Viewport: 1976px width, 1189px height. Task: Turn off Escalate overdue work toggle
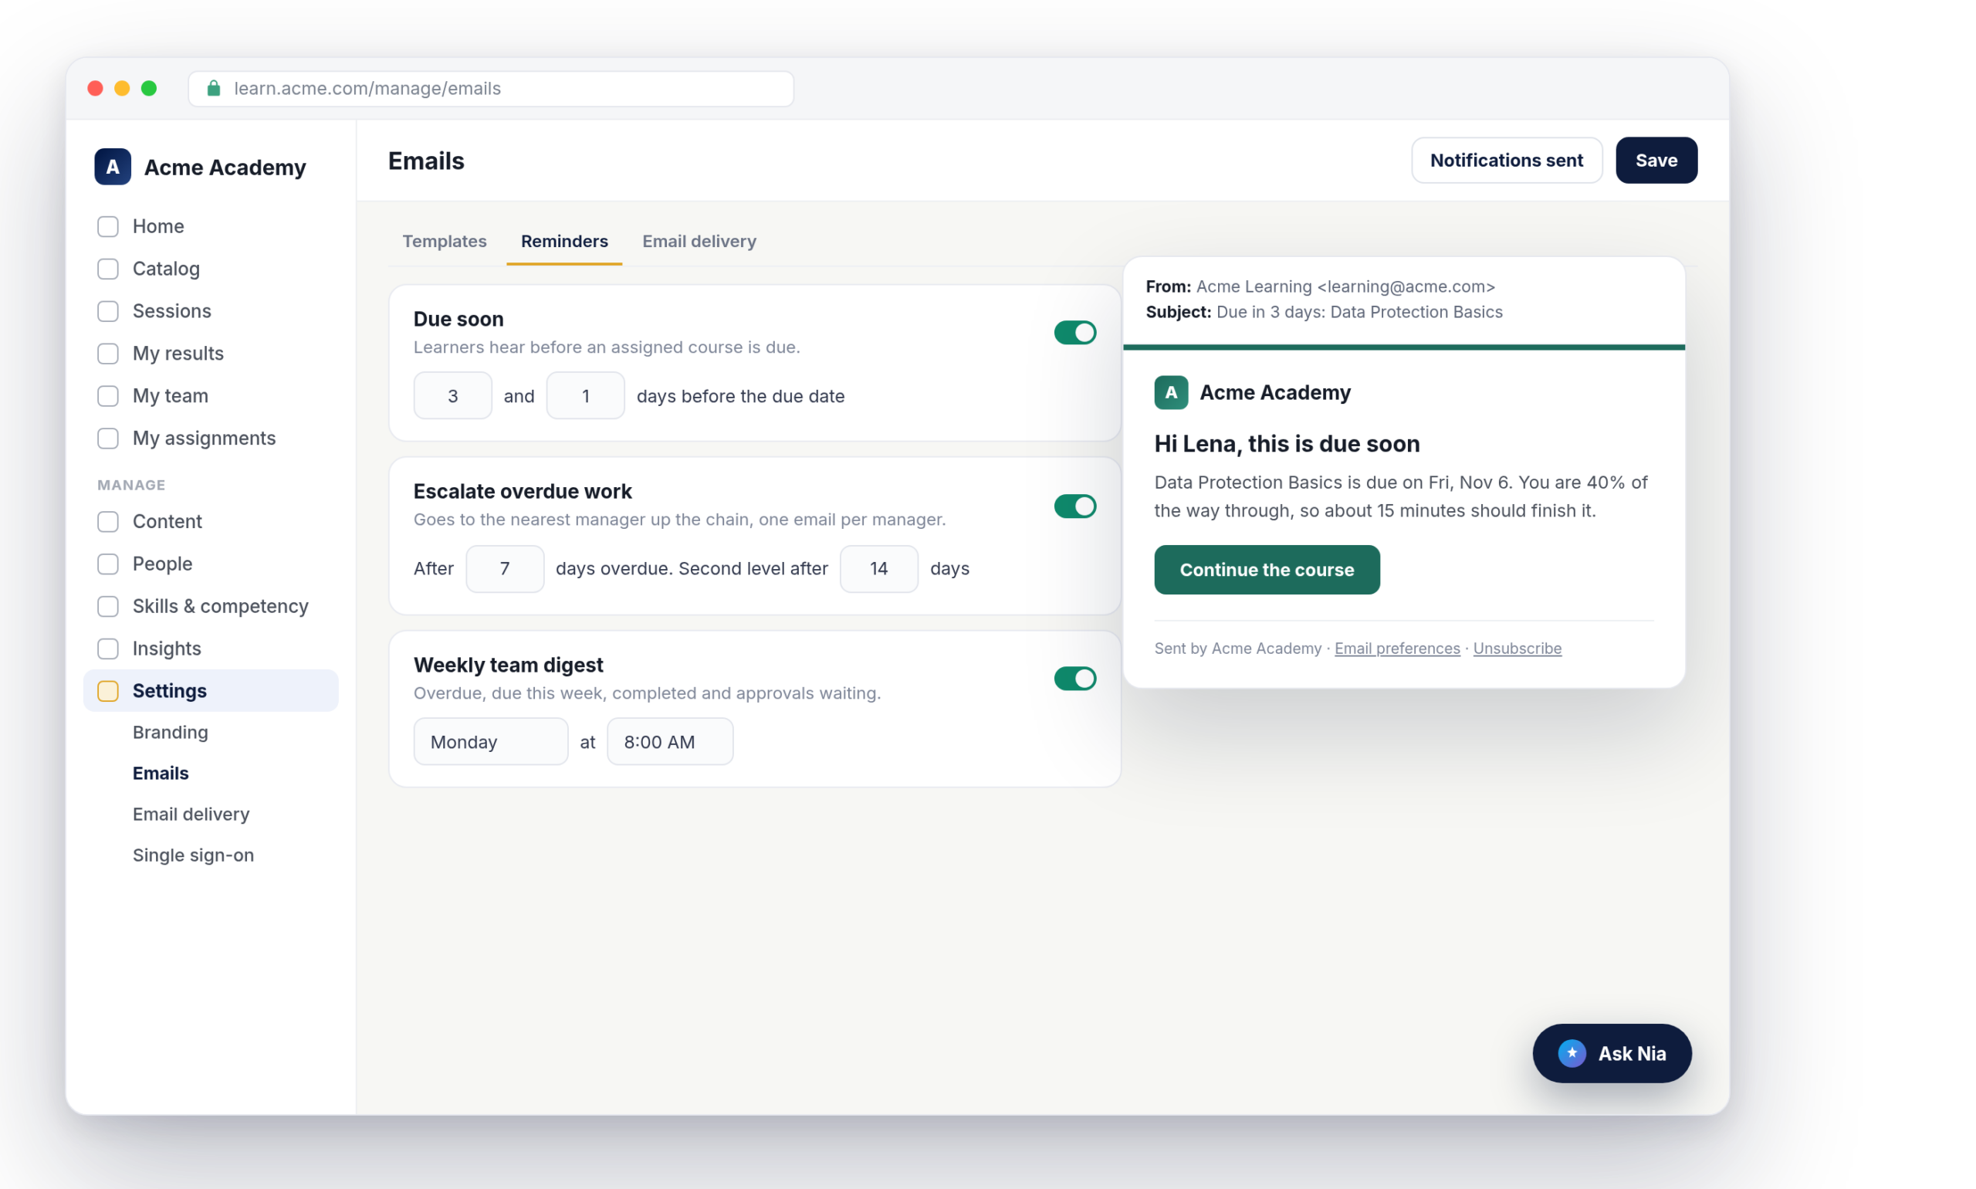point(1075,506)
